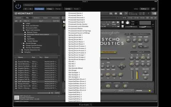Switch to the Expert browser tab

click(46, 18)
